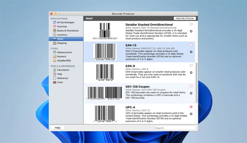Viewport: 247px width, 143px height.
Task: Click the Help Me Choose button
Action: (185, 18)
